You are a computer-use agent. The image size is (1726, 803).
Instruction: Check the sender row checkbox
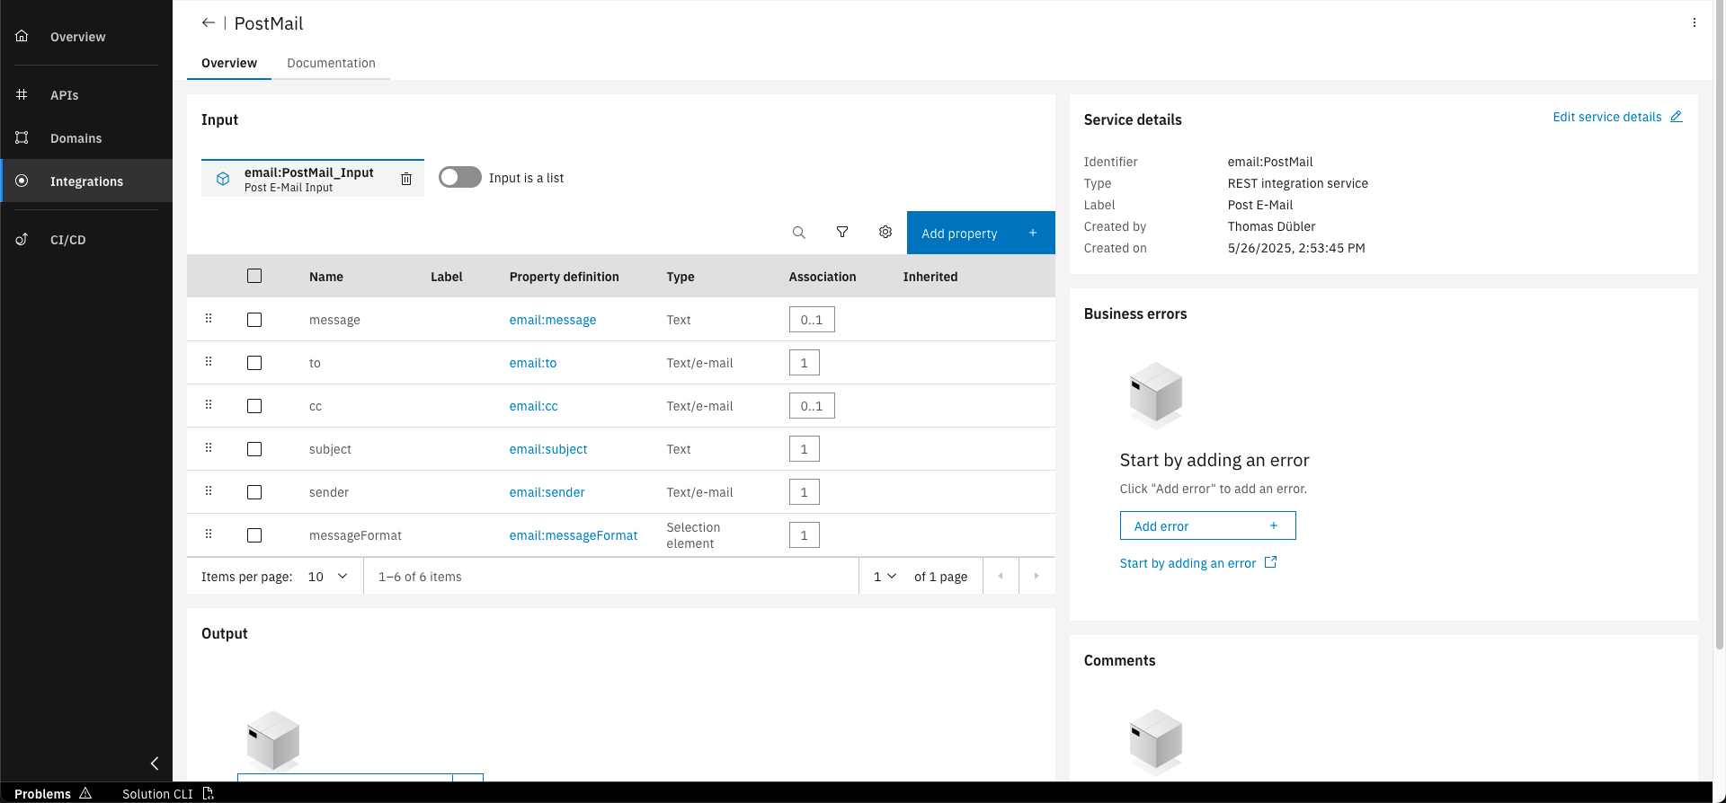coord(254,492)
